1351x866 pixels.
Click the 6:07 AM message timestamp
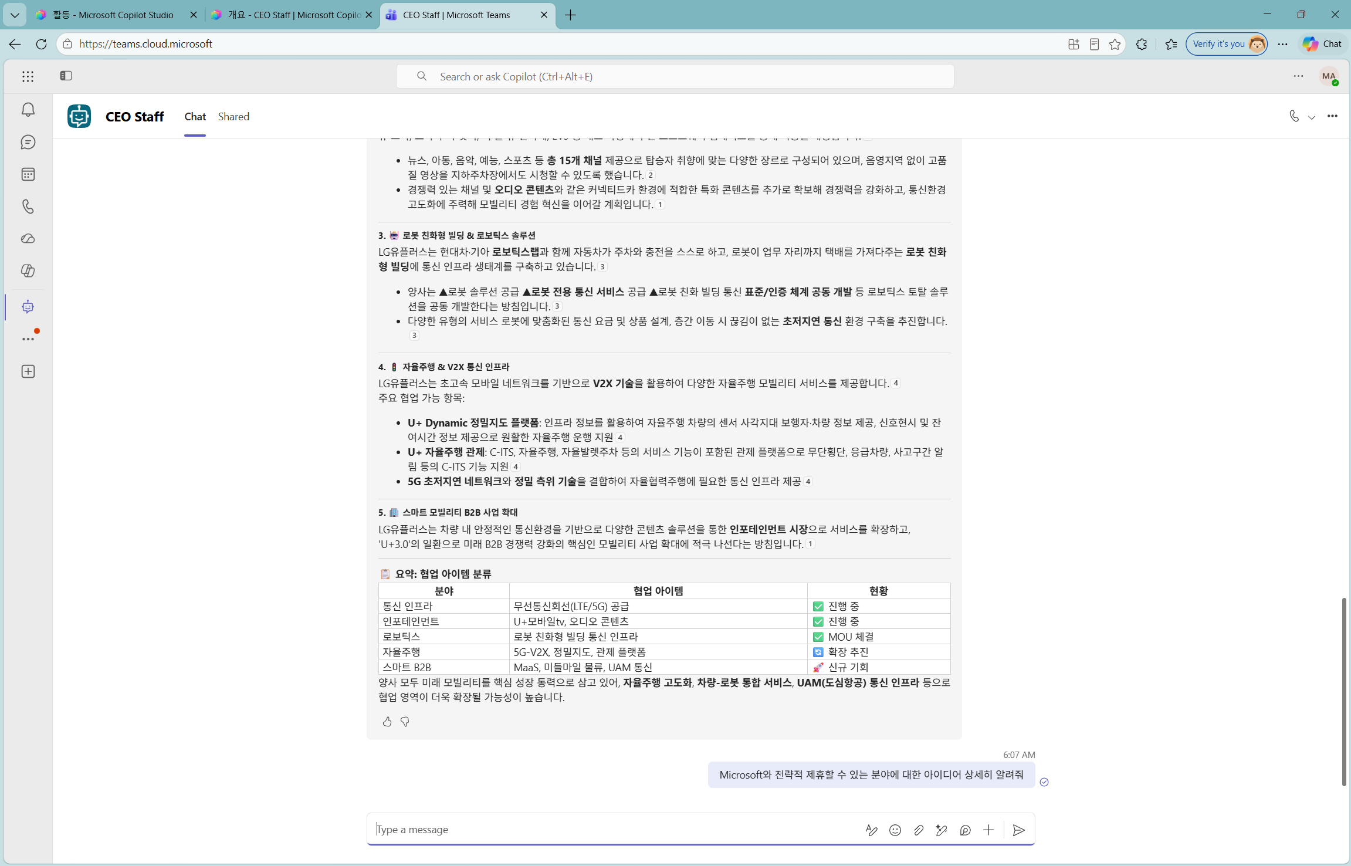click(1019, 755)
